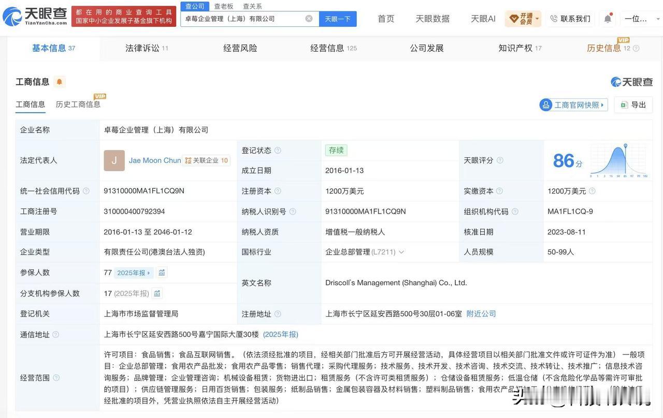Click the Tianyancha logo

(35, 17)
